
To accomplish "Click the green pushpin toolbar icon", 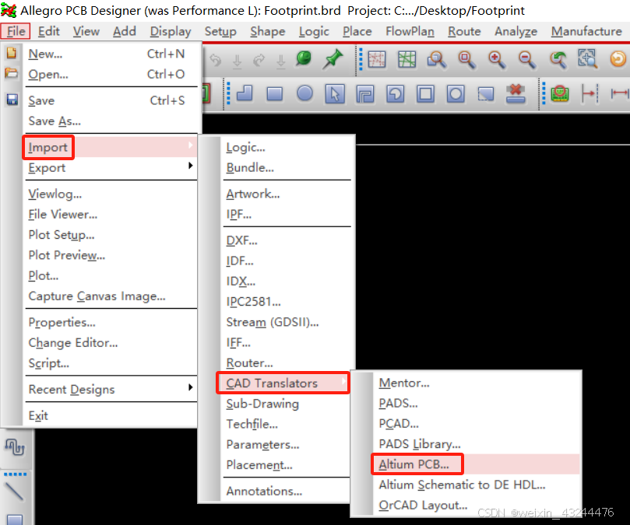I will point(333,59).
